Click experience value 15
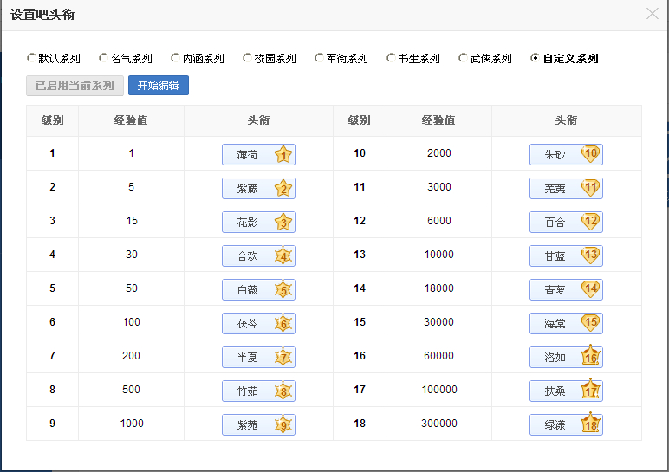669x472 pixels. 132,221
